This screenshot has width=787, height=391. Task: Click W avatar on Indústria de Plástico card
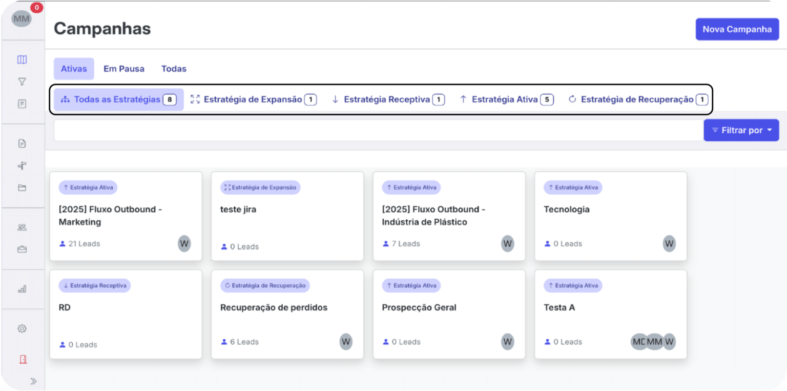click(507, 243)
